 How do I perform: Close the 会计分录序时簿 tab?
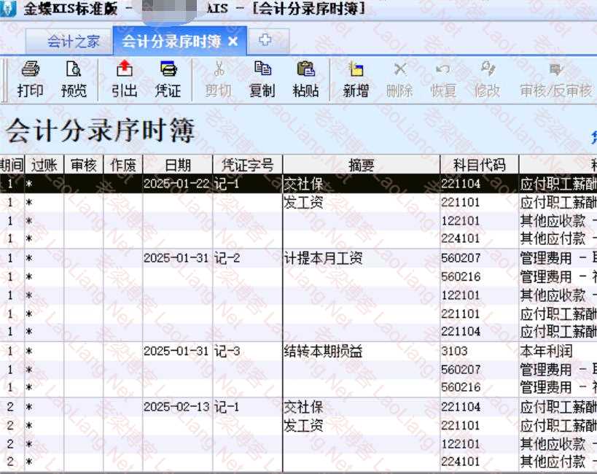233,42
